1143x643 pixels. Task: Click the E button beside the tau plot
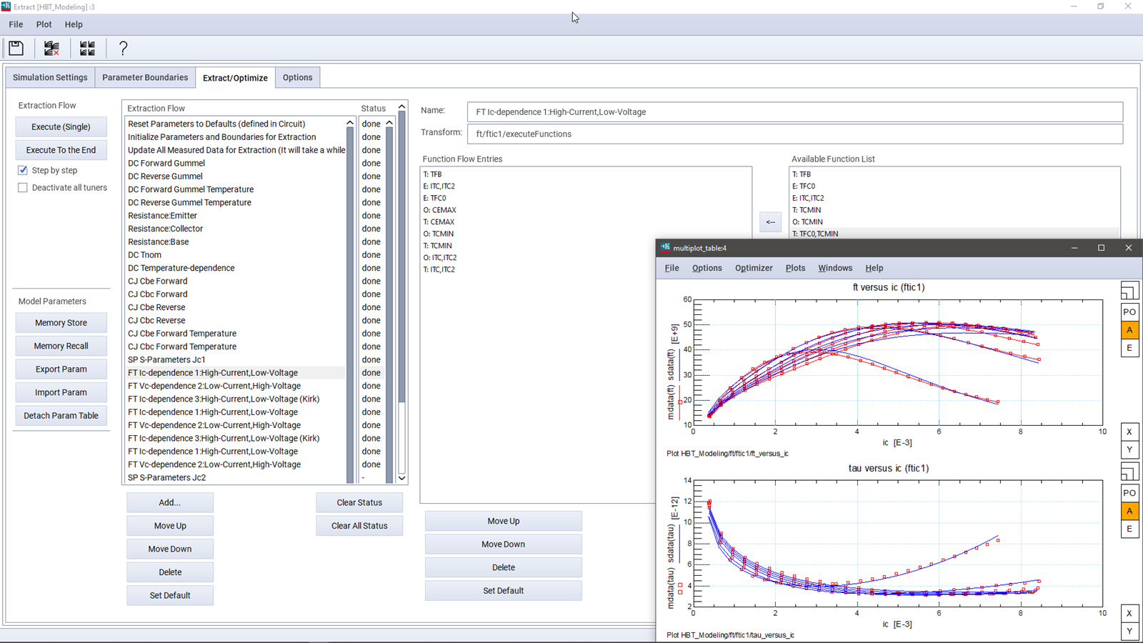click(x=1129, y=529)
